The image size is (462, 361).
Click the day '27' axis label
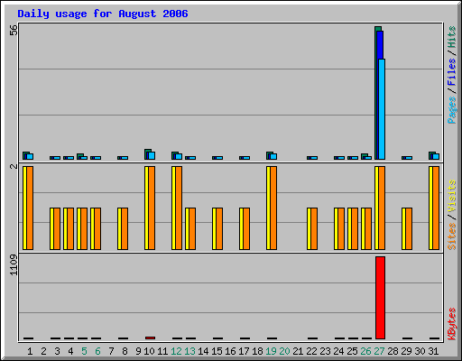click(x=380, y=351)
